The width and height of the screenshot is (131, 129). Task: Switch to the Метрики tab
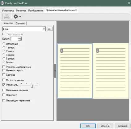click(21, 11)
